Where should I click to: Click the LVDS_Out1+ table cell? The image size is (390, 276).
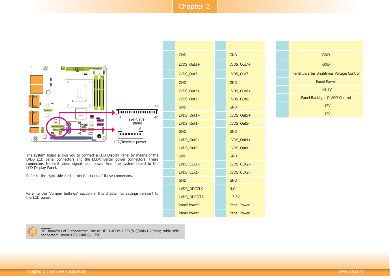coord(195,115)
